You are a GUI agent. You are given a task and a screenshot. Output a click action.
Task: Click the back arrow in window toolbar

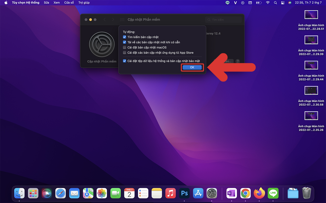(104, 20)
